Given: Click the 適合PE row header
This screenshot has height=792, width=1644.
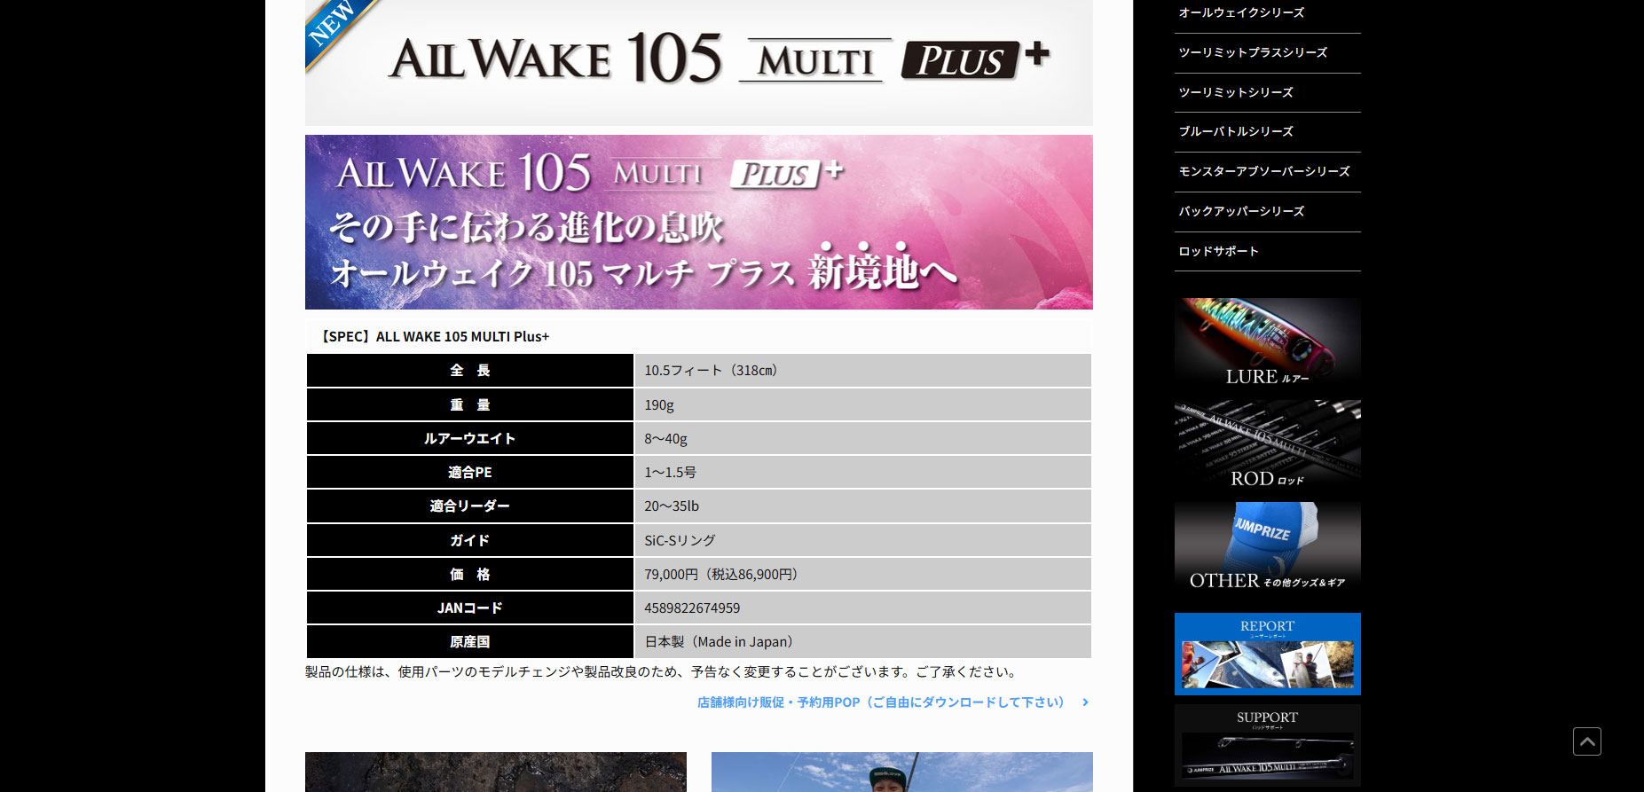Looking at the screenshot, I should click(x=470, y=472).
